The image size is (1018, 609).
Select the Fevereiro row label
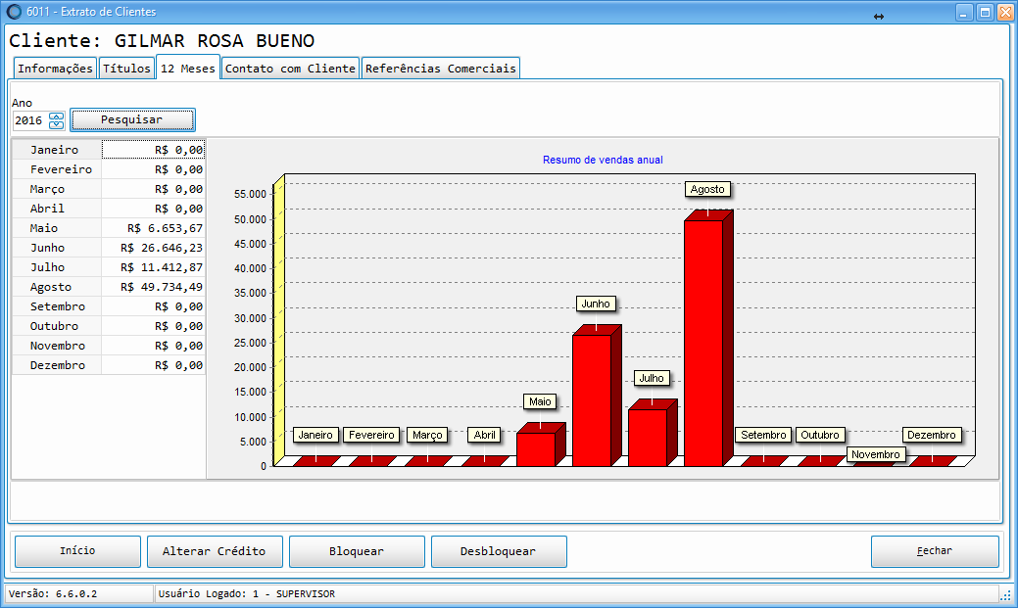click(57, 169)
